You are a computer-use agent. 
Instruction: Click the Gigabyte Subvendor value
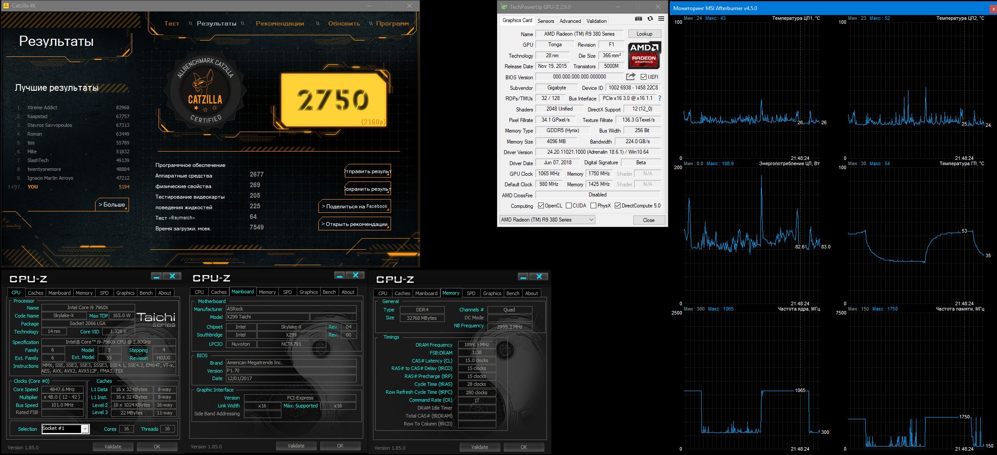point(557,88)
